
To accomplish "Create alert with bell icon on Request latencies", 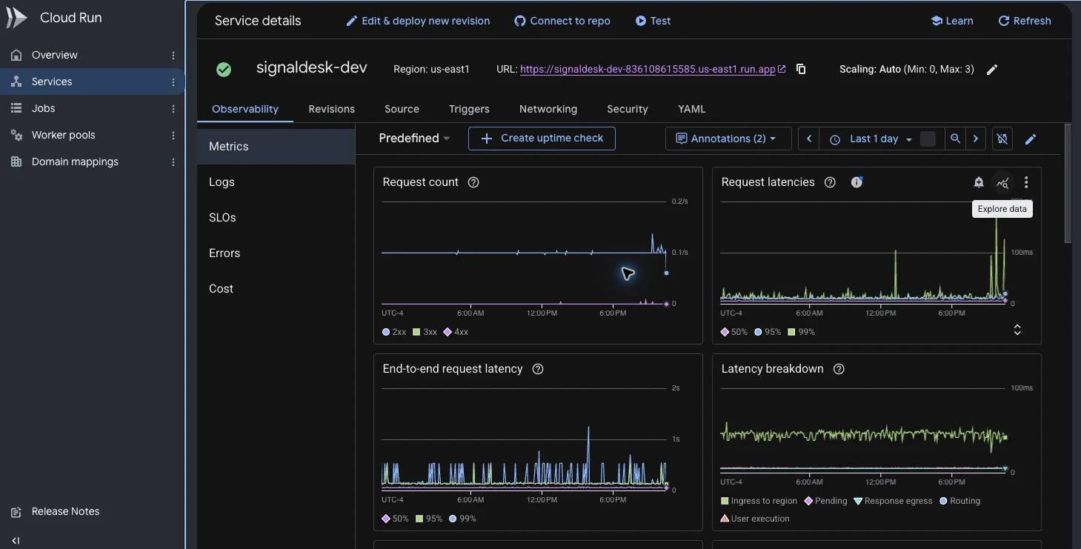I will point(979,182).
